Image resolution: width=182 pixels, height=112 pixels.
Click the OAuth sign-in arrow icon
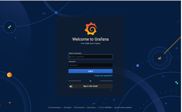[71, 86]
